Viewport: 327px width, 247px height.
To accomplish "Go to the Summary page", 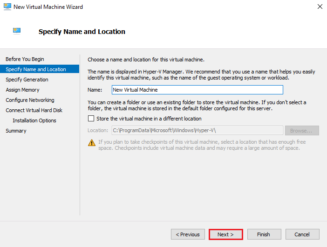I will pyautogui.click(x=16, y=131).
